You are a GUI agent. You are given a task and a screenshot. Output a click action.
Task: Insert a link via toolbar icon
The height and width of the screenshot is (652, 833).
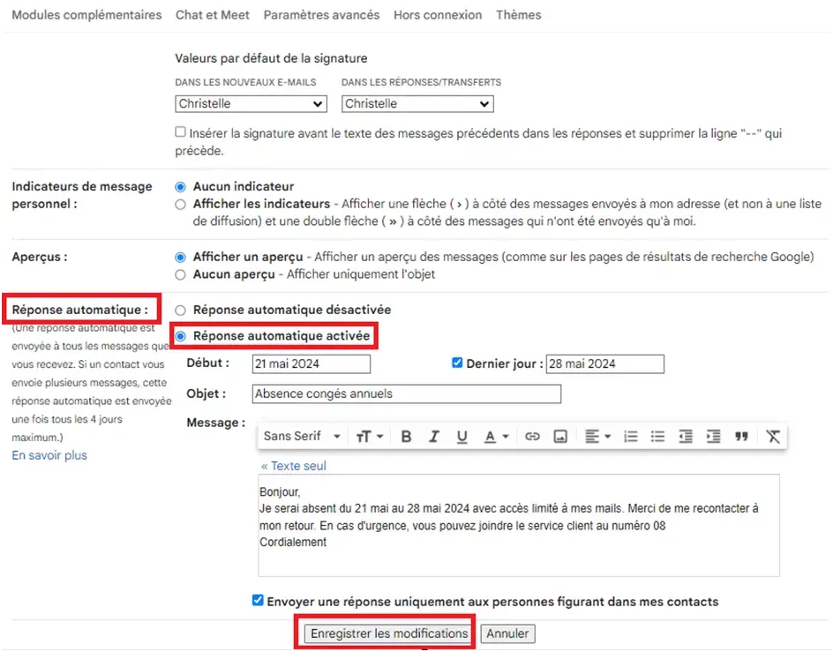click(532, 436)
